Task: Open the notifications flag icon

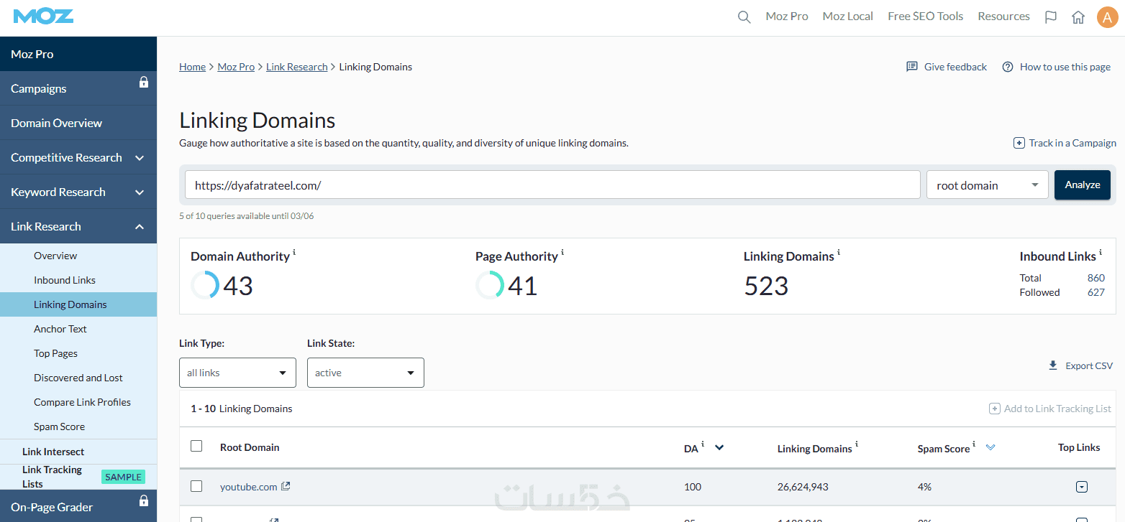Action: (1051, 17)
